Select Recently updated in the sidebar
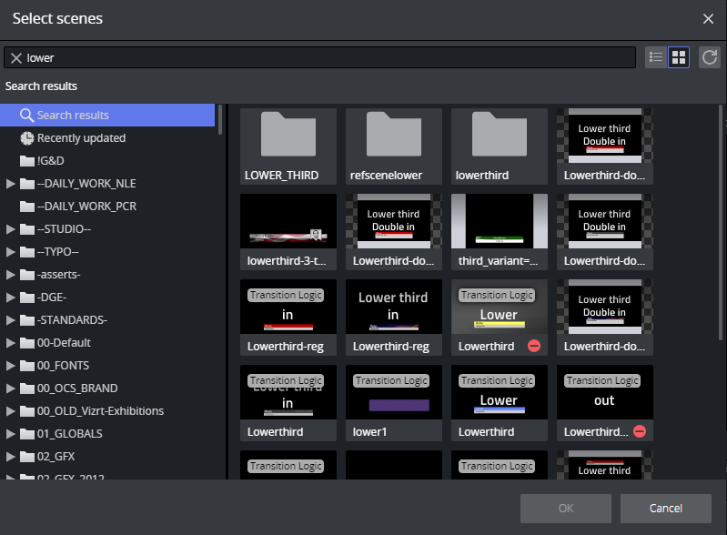Image resolution: width=727 pixels, height=535 pixels. [81, 138]
